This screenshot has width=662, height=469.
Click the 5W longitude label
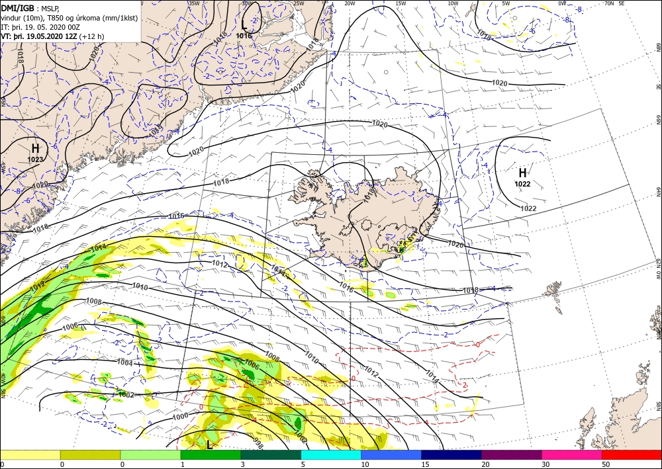(x=506, y=3)
